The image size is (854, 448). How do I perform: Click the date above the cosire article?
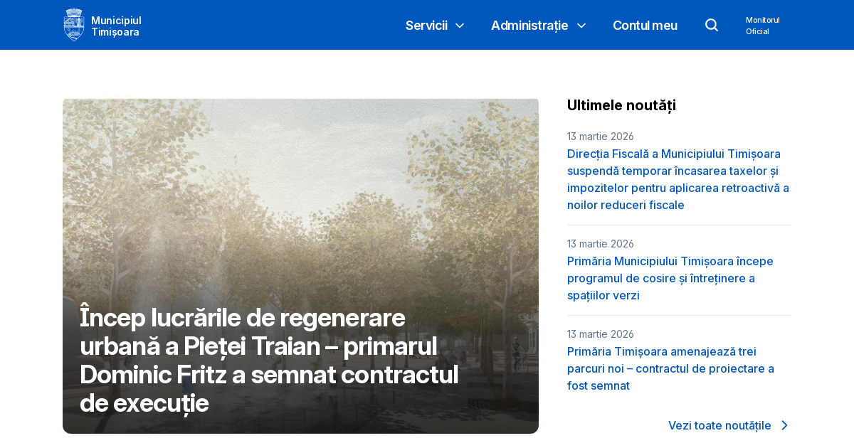pyautogui.click(x=600, y=244)
